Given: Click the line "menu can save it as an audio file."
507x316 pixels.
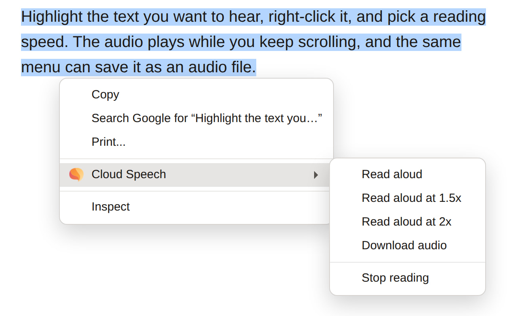Looking at the screenshot, I should 139,67.
